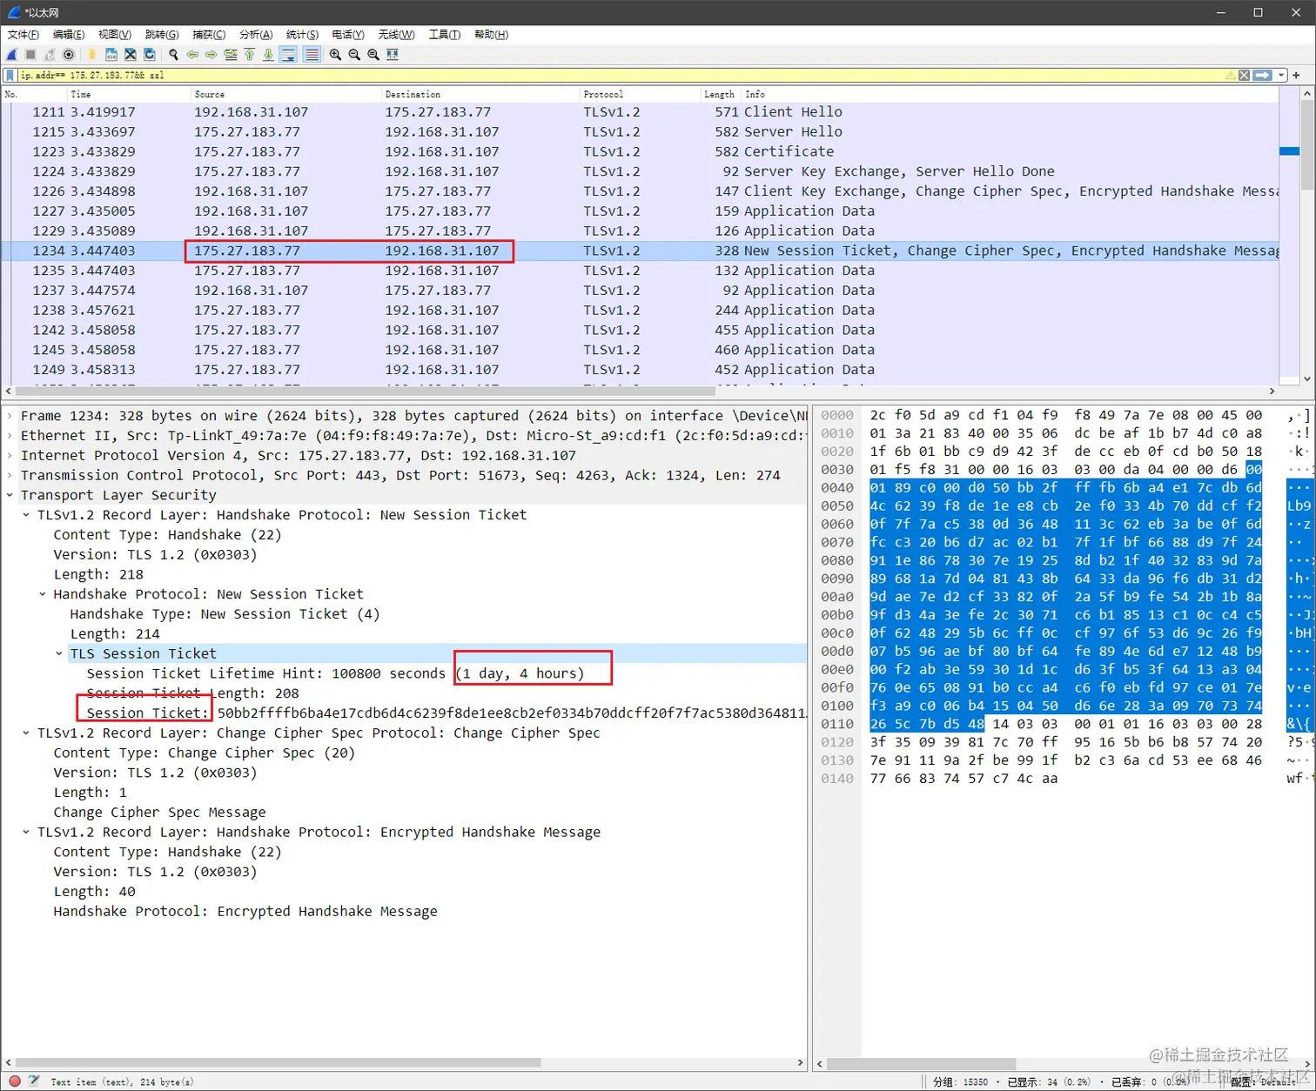The width and height of the screenshot is (1316, 1091).
Task: Sort packets by the Time column
Action: 129,94
